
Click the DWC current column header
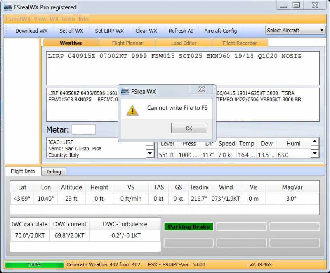point(70,224)
